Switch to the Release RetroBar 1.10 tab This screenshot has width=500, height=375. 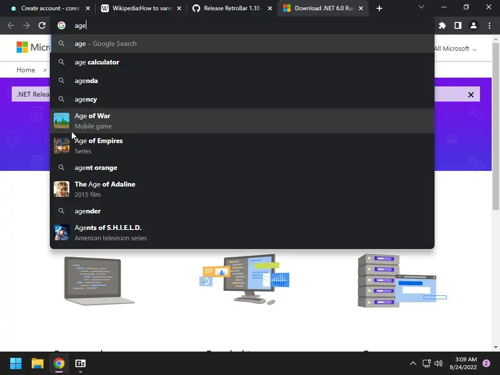tap(232, 8)
